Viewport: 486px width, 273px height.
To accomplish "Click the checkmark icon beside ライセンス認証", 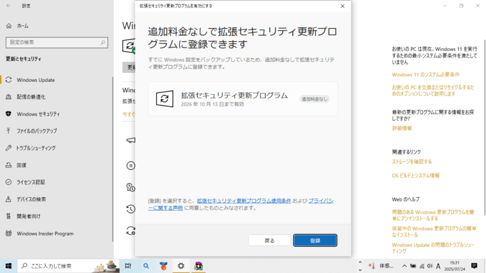I will 9,182.
